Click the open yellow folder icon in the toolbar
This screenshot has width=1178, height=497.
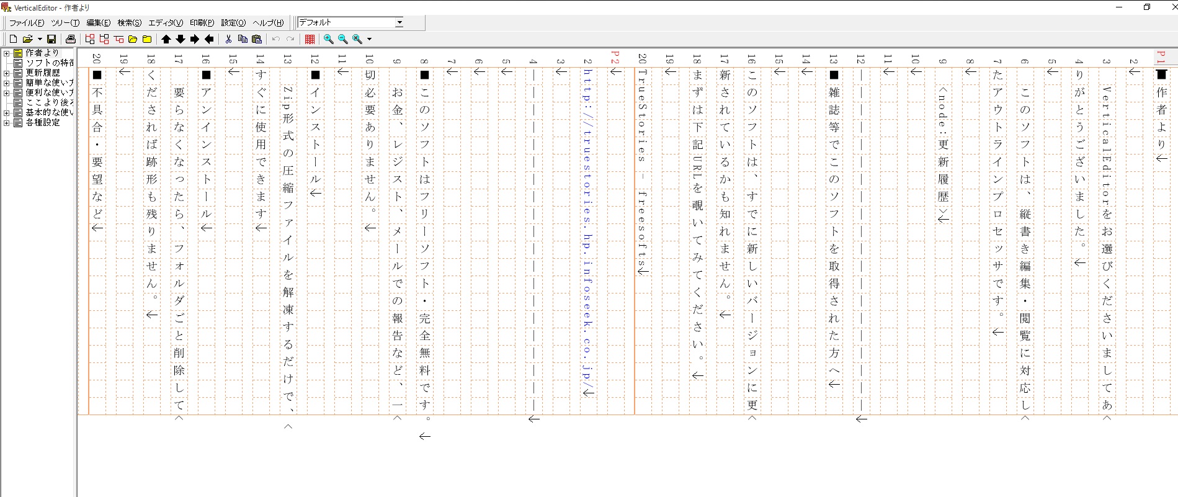pyautogui.click(x=133, y=39)
